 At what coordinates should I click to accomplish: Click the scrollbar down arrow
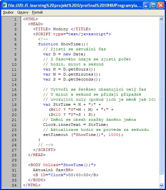click(x=161, y=185)
